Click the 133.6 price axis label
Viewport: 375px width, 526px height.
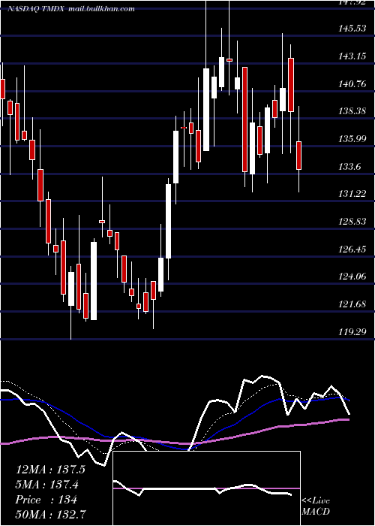350,166
